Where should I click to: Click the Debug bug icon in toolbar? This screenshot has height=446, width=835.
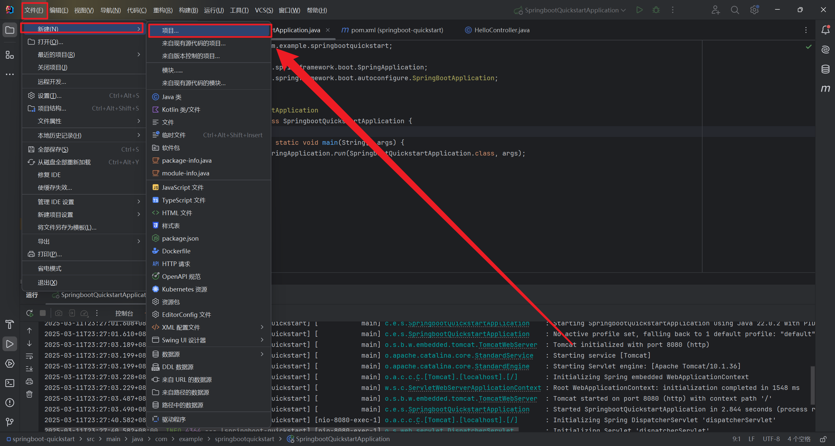(656, 10)
